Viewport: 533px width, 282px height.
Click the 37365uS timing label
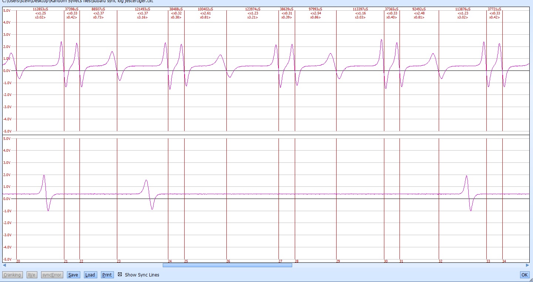[x=392, y=9]
